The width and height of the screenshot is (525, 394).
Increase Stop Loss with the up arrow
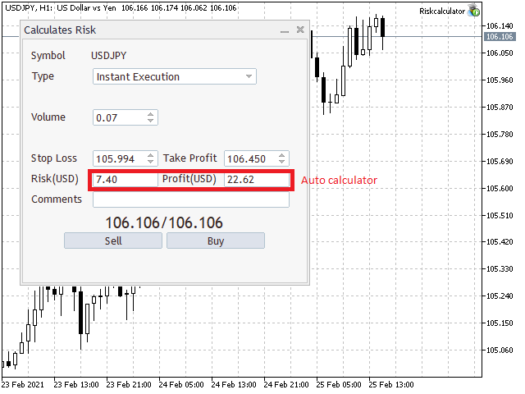coord(151,155)
